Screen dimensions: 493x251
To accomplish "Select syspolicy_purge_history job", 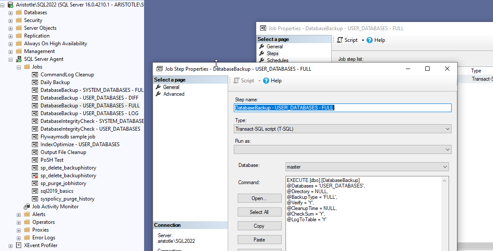I will [x=67, y=199].
